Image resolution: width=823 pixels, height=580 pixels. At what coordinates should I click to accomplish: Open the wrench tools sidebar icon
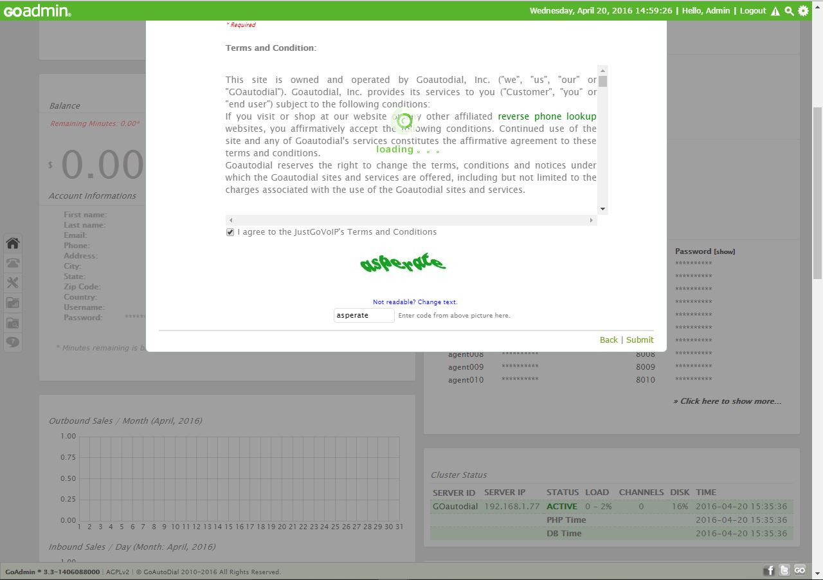pos(13,283)
